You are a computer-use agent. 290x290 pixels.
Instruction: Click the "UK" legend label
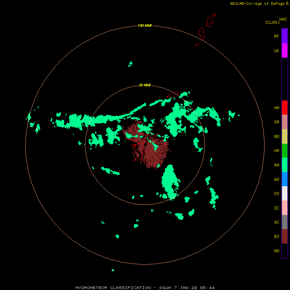(x=276, y=51)
